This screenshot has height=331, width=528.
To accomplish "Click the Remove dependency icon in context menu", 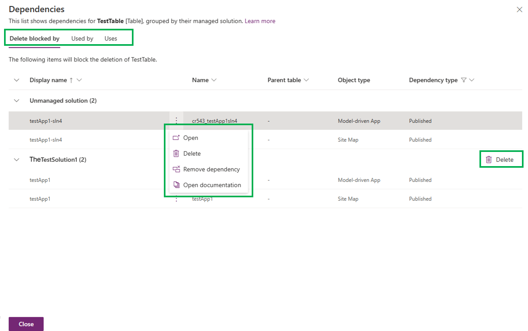I will (x=176, y=169).
